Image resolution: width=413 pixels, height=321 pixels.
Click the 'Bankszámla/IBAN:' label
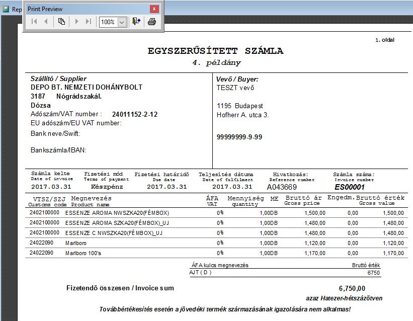pos(58,150)
